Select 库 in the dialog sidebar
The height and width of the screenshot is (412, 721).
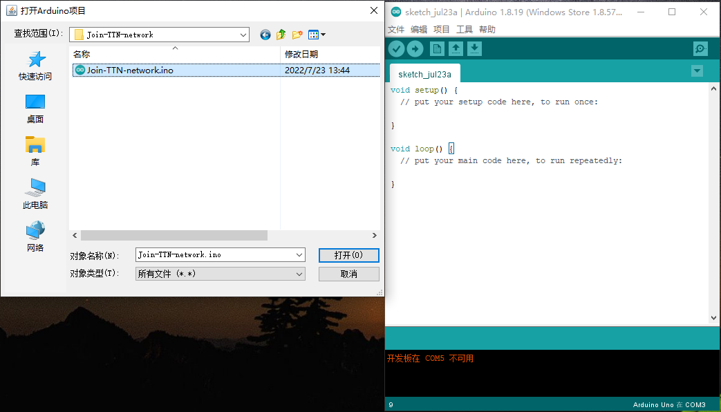tap(35, 151)
